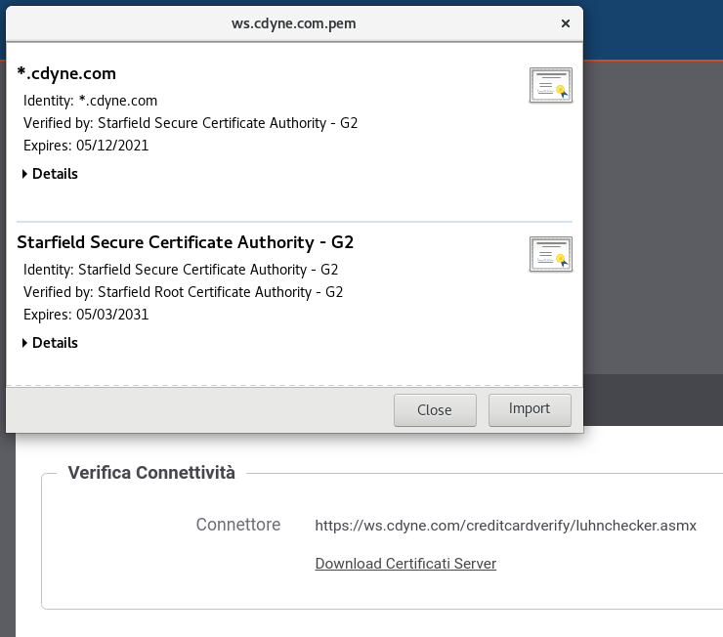723x637 pixels.
Task: Click the certificate icon beside Starfield Secure Certificate Authority
Action: click(550, 254)
